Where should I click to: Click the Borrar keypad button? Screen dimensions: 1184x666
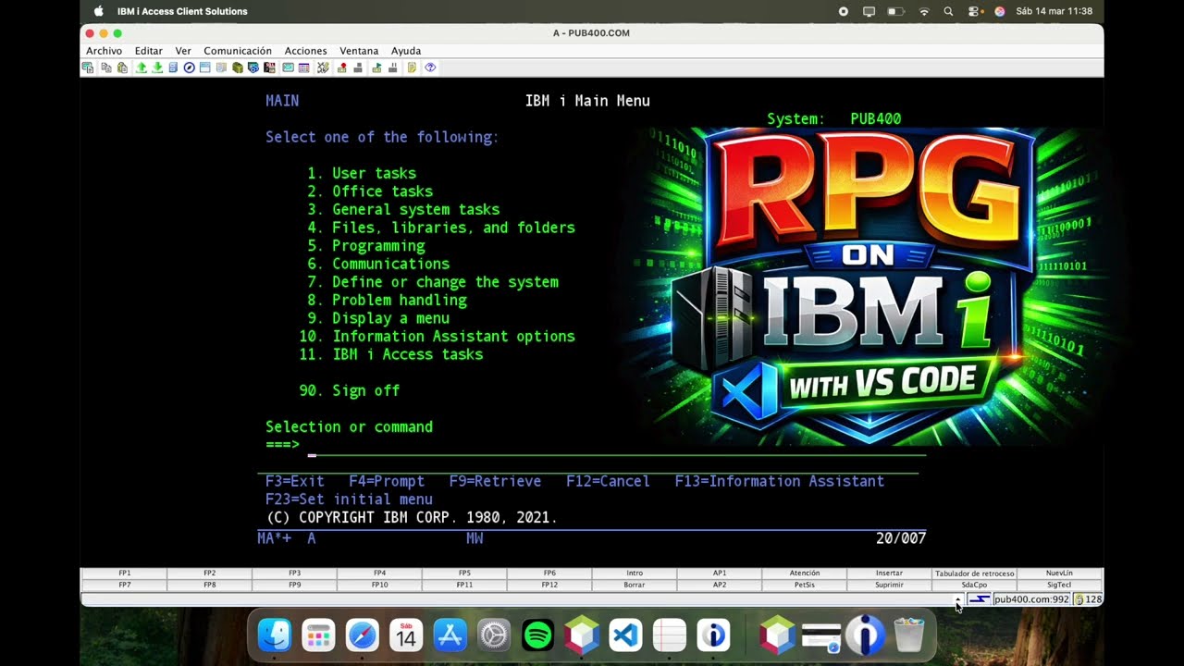point(635,586)
